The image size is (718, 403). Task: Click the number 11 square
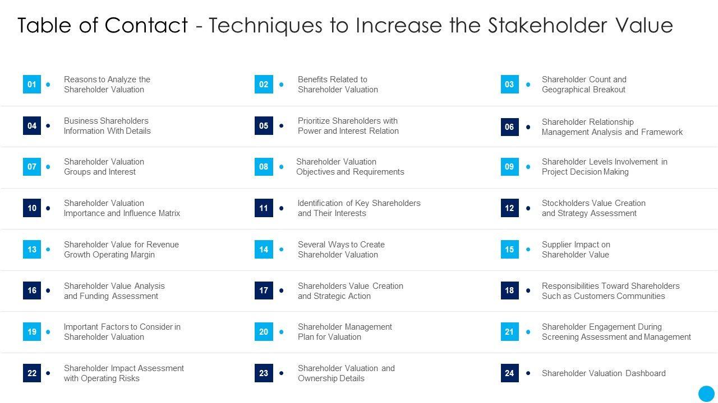click(264, 208)
